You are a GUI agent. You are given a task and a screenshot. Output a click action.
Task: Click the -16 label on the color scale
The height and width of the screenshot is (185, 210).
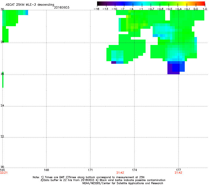pos(96,9)
